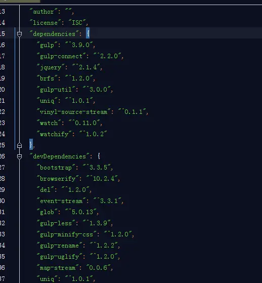262x283 pixels.
Task: Click the "event-stream" package name
Action: coord(61,201)
